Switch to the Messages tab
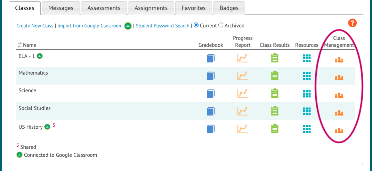 point(61,8)
